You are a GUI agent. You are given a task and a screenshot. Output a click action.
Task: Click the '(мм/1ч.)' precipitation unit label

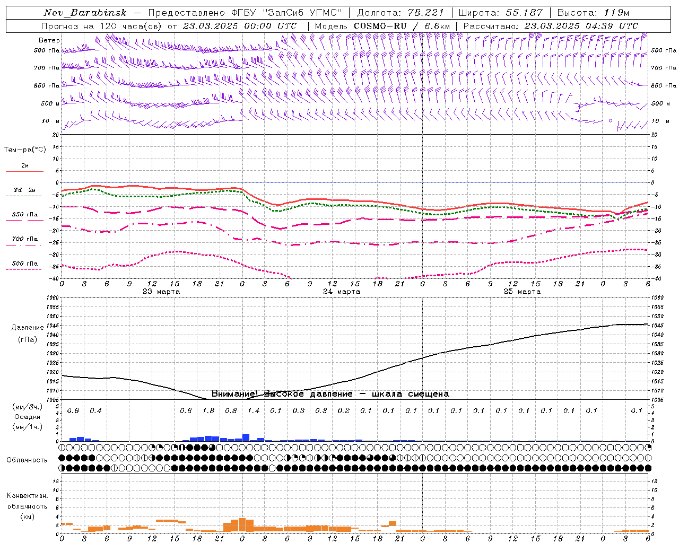click(x=28, y=427)
